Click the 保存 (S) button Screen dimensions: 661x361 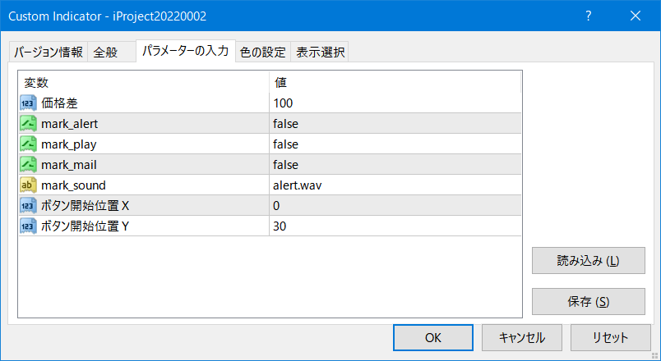click(x=588, y=301)
